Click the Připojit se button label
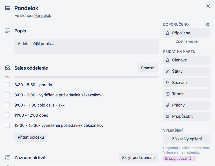This screenshot has width=215, height=166. (181, 33)
